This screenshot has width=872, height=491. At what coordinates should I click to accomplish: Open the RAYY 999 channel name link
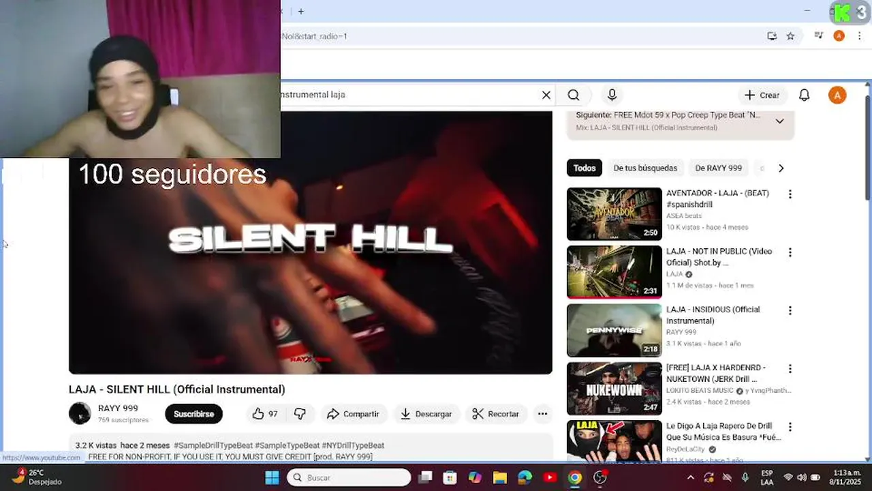tap(118, 408)
